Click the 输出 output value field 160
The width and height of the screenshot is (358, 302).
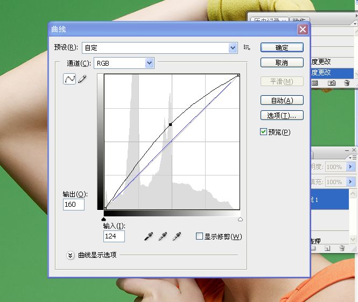click(74, 205)
